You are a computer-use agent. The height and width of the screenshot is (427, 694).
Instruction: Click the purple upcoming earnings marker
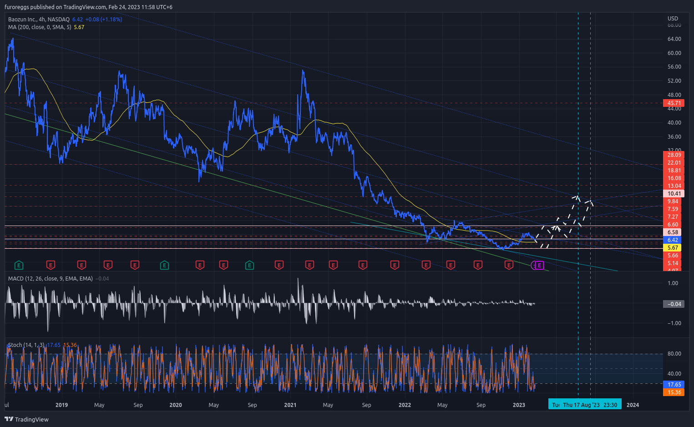[539, 265]
